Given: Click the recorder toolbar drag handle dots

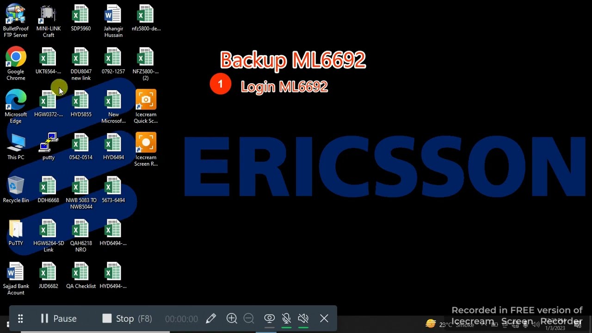Looking at the screenshot, I should [x=20, y=318].
